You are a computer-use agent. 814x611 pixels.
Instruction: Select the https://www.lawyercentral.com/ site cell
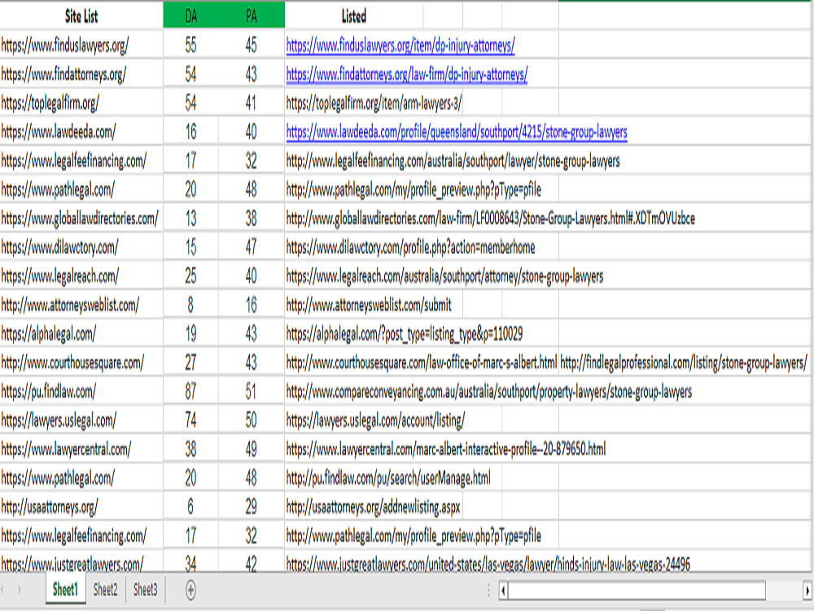coord(81,449)
